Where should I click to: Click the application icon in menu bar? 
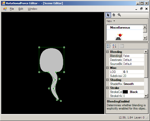coord(5,9)
